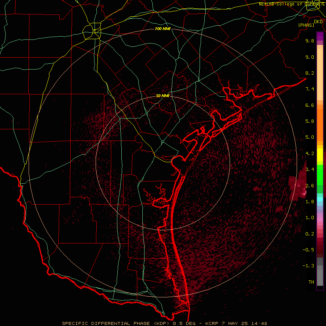Click the 1.8 legend value
Screen dimensions: 326x326
coord(310,202)
